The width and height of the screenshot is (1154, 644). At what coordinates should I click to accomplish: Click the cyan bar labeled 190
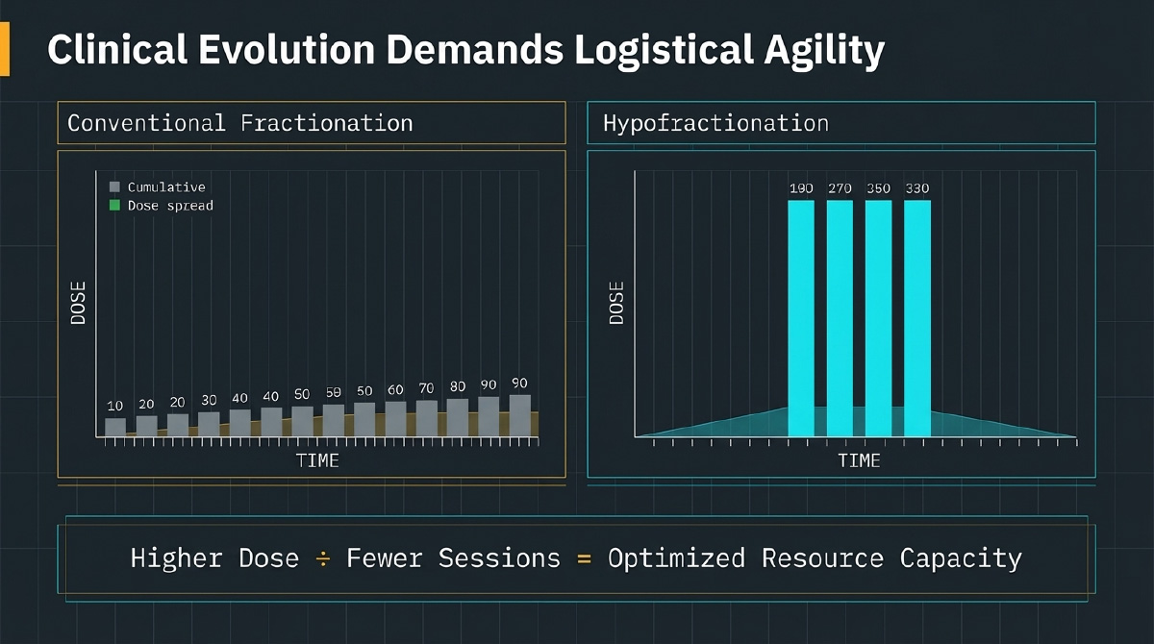(801, 317)
